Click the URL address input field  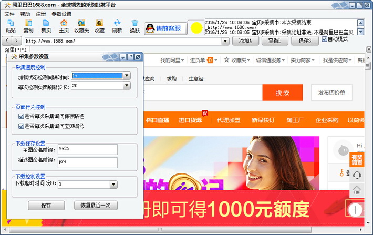click(123, 41)
